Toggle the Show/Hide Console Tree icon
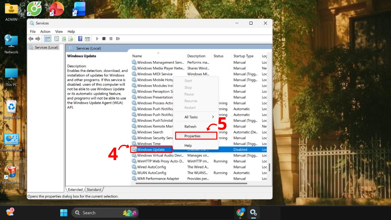 coord(48,38)
